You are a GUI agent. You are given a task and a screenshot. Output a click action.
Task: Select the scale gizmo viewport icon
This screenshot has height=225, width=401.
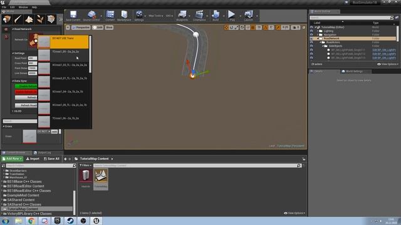(x=236, y=27)
